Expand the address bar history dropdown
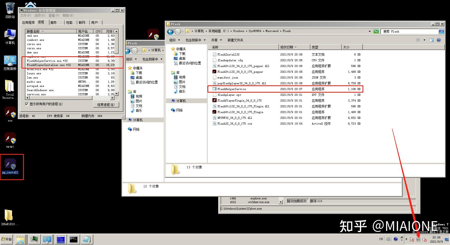Image resolution: width=450 pixels, height=245 pixels. pyautogui.click(x=370, y=31)
